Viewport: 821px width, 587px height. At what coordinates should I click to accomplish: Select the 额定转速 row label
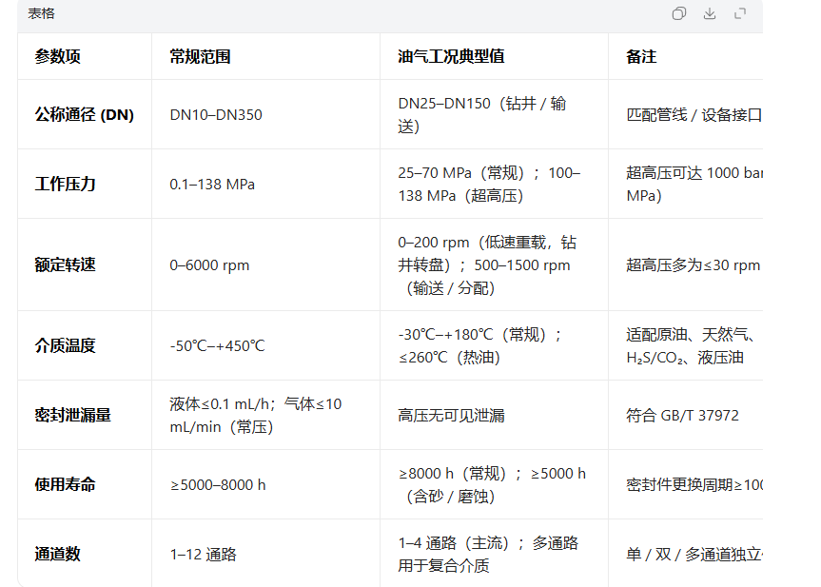coord(66,265)
